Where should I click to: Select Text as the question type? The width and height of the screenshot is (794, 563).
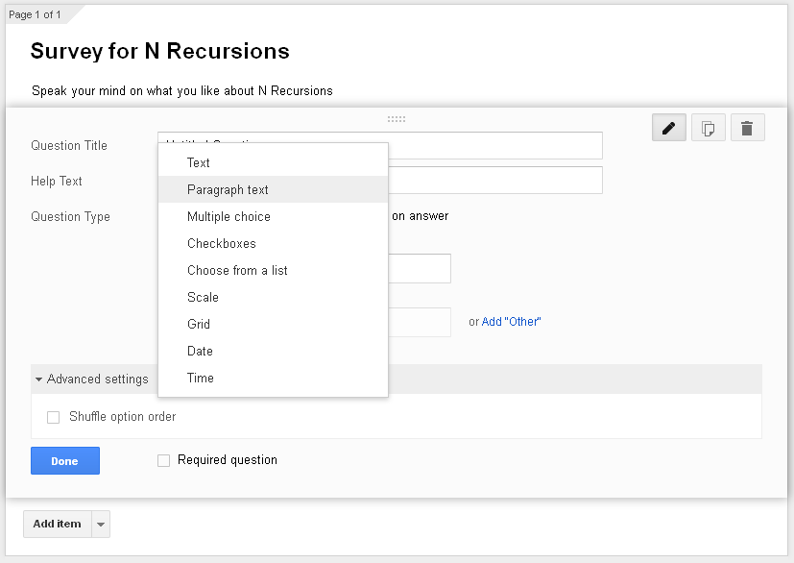[198, 162]
